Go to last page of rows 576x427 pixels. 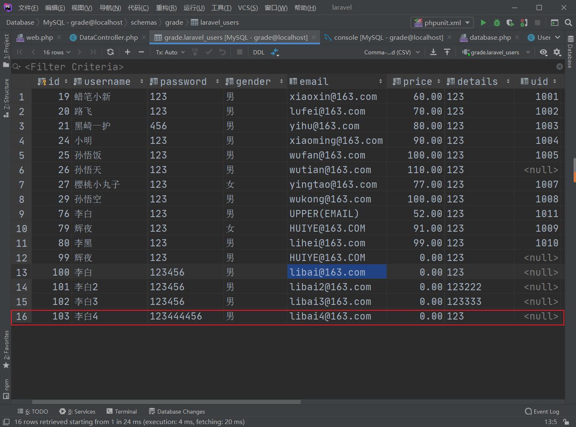[x=93, y=52]
